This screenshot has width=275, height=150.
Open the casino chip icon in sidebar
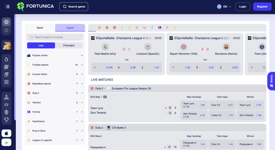pos(6,22)
